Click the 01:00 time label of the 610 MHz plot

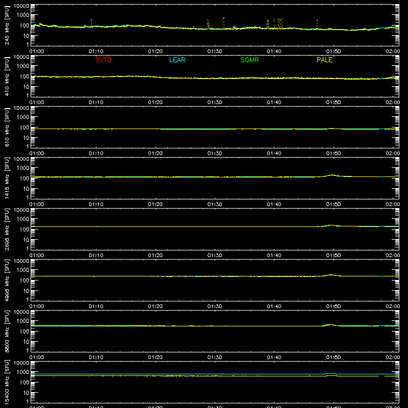pyautogui.click(x=37, y=154)
